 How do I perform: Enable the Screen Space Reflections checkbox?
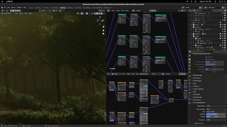click(194, 54)
